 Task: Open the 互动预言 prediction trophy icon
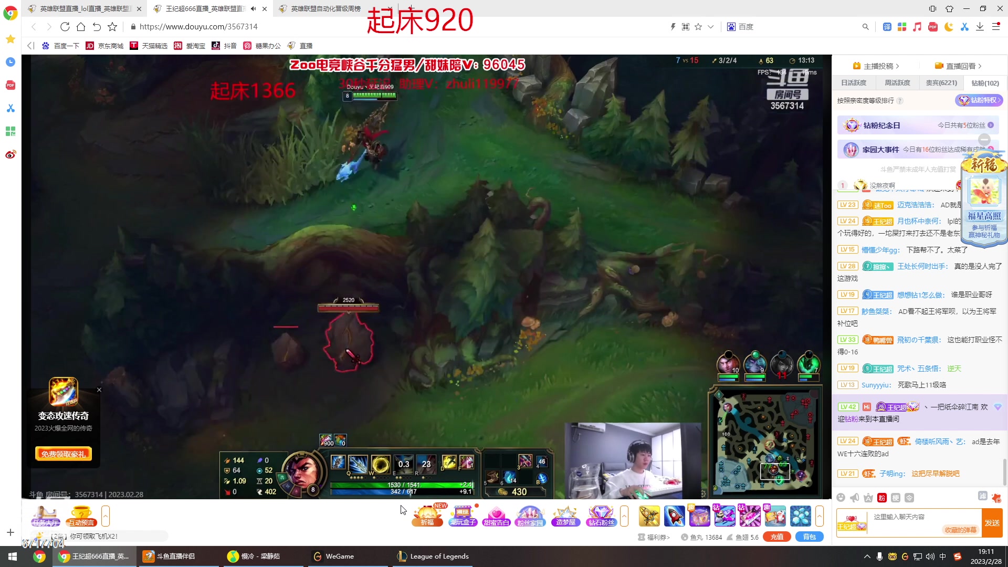(x=81, y=516)
